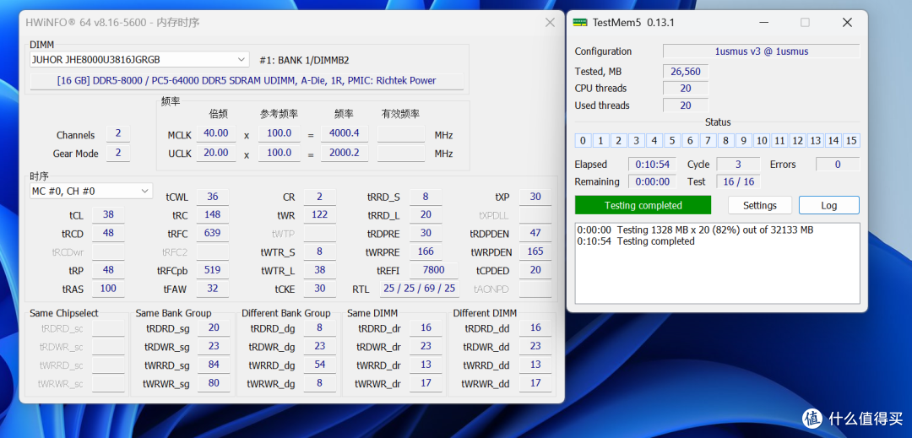Open the MC #0, CH #0 channel dropdown

click(91, 191)
